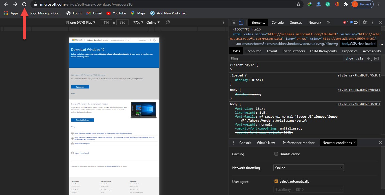Bookmark this page with the star icon

[x=298, y=4]
